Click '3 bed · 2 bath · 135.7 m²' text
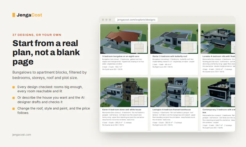The height and width of the screenshot is (147, 246). (x=112, y=67)
